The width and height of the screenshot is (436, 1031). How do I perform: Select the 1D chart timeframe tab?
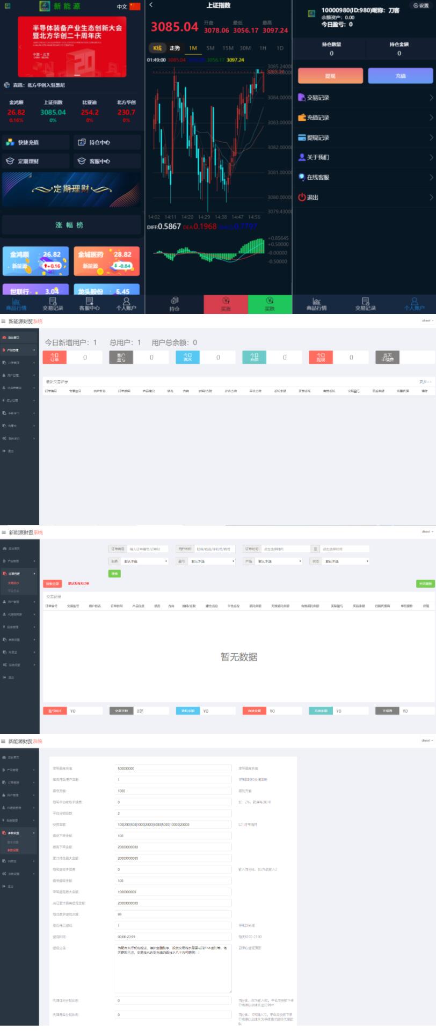(x=279, y=48)
